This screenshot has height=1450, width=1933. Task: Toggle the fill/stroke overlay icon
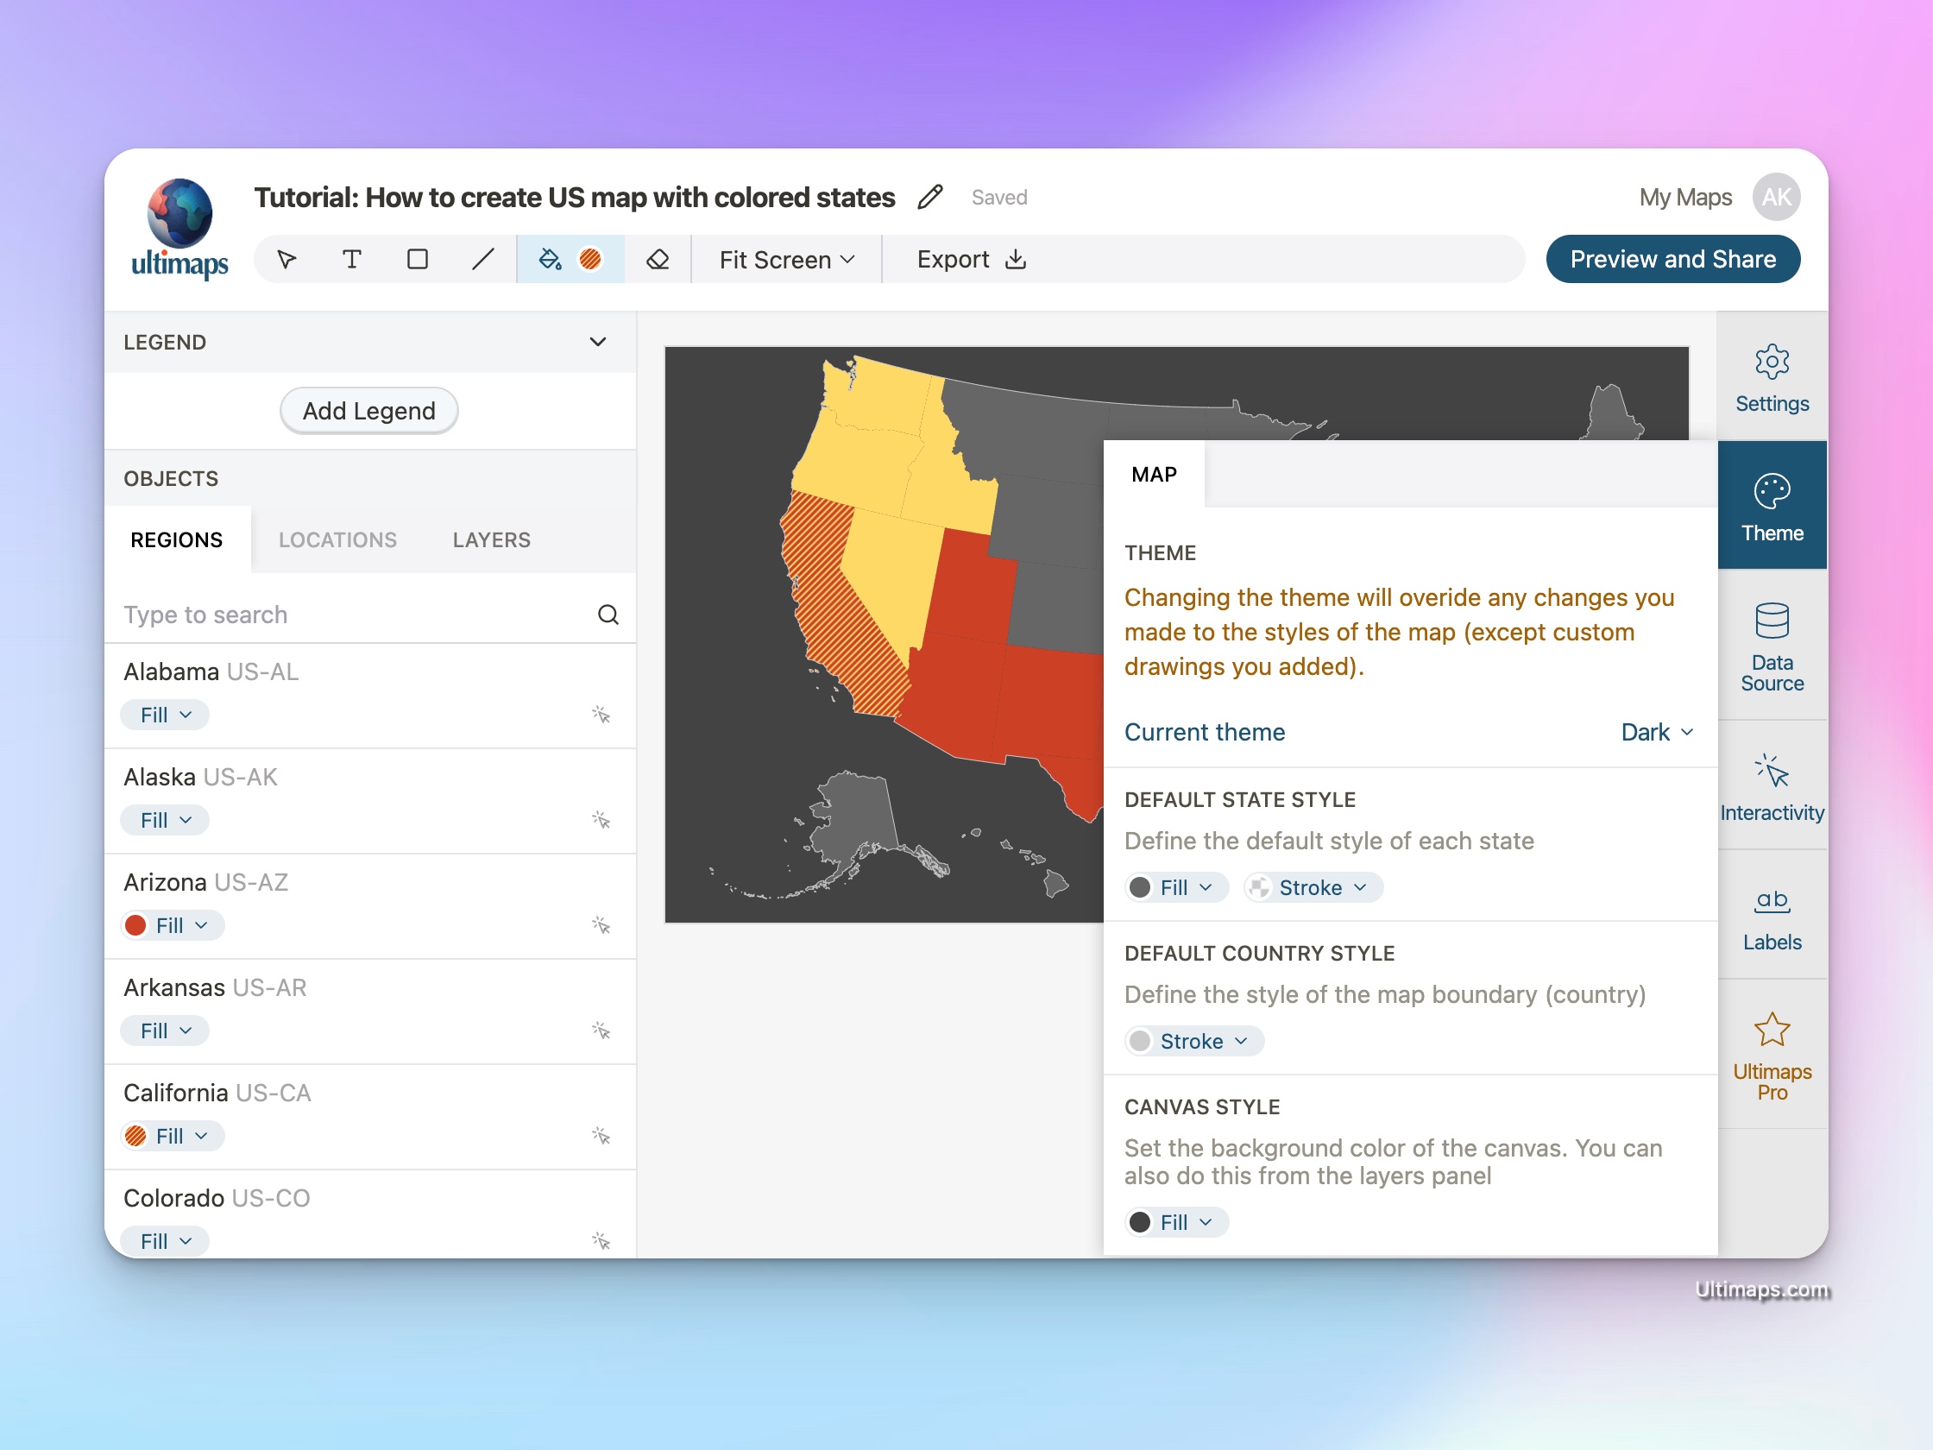[592, 257]
